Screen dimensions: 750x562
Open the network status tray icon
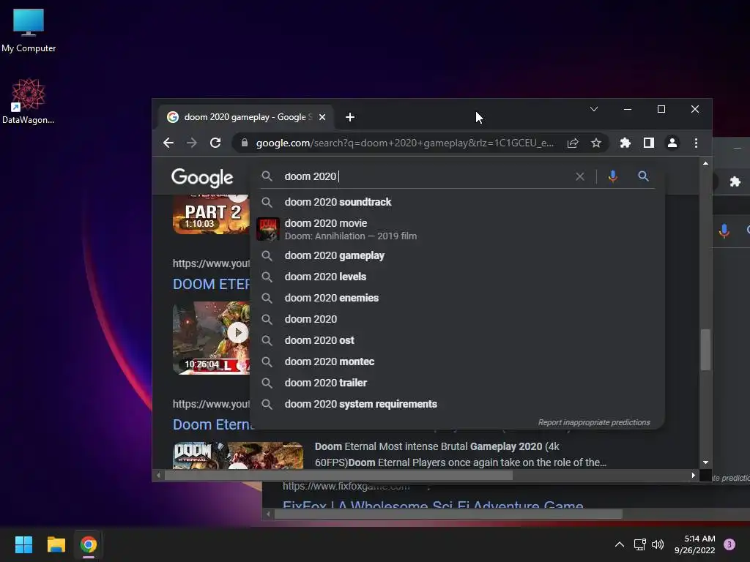(639, 544)
